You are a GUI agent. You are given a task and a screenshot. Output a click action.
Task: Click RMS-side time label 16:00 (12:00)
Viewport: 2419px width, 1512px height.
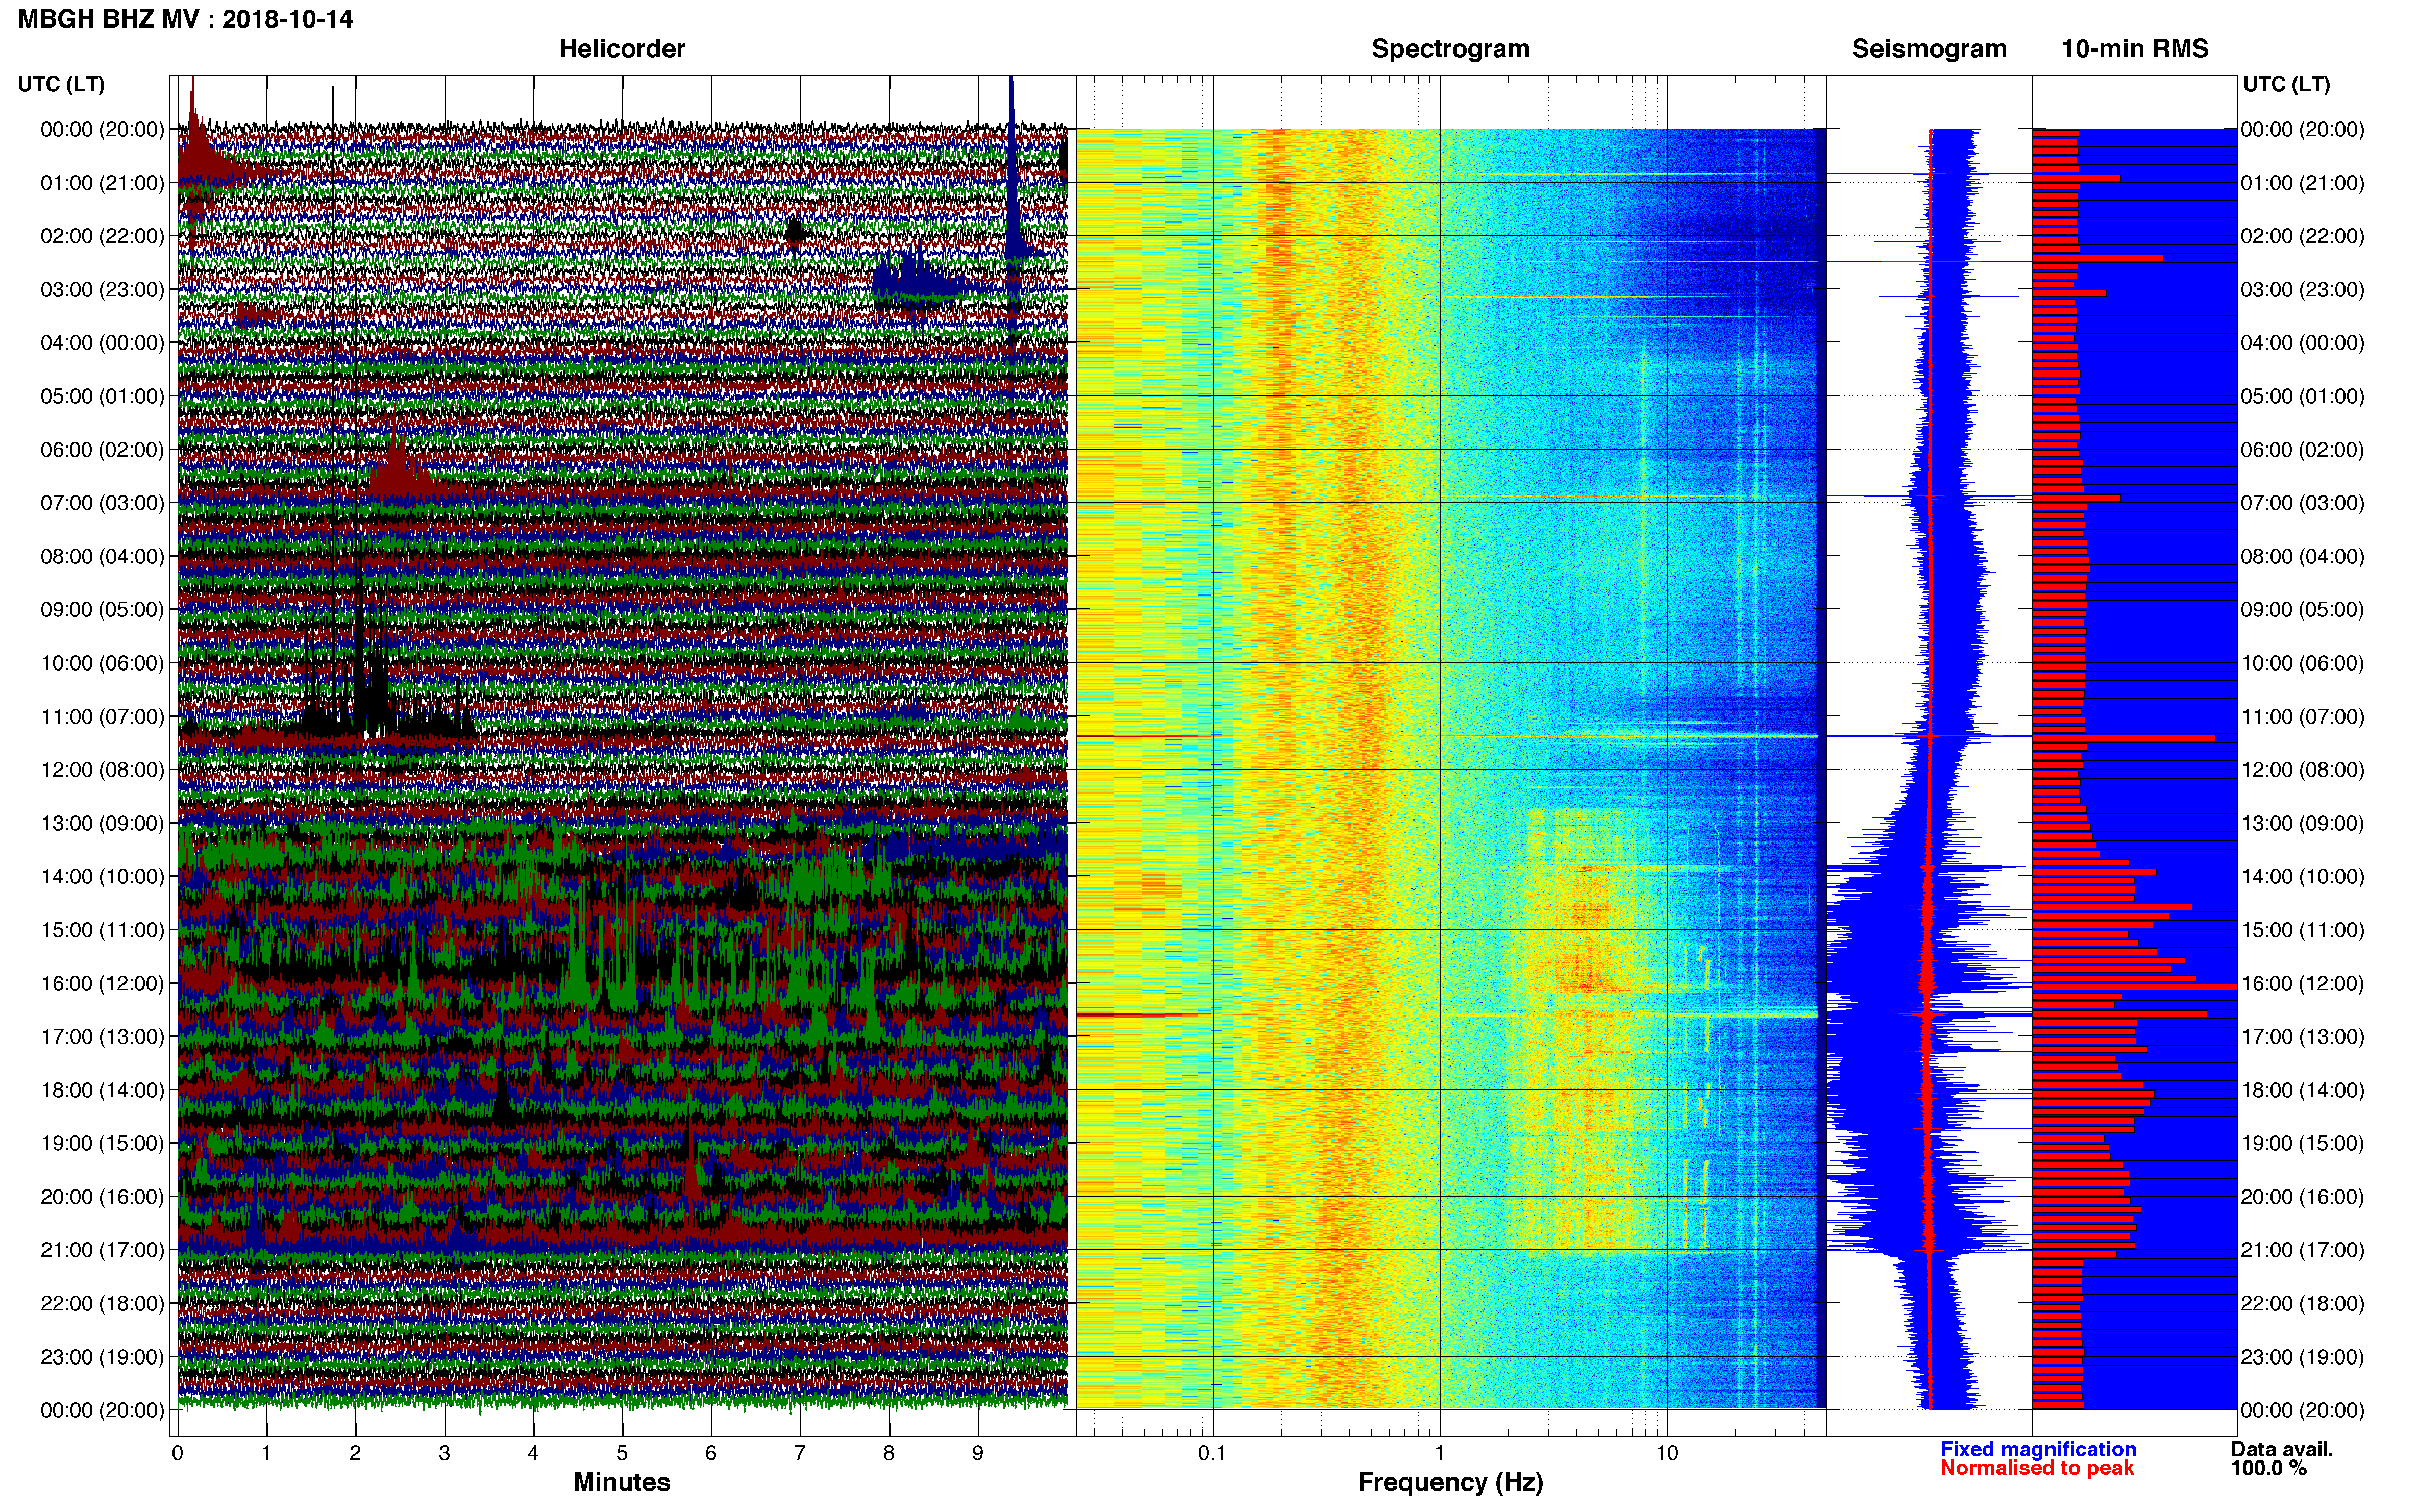point(2302,983)
